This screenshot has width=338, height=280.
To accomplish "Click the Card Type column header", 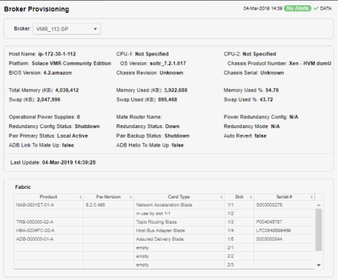I will pyautogui.click(x=179, y=197).
